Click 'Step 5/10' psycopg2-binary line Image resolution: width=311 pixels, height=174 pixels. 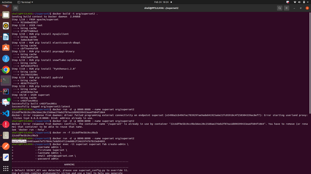tap(43, 51)
